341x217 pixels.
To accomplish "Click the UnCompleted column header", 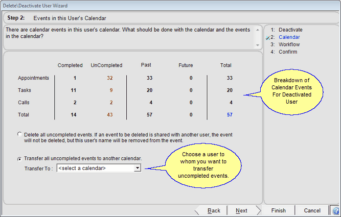I will (106, 65).
